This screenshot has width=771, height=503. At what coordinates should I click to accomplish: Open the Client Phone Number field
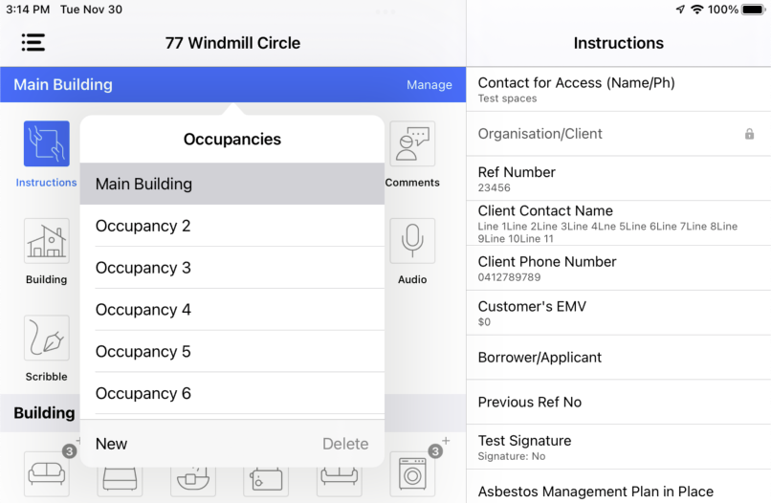[619, 269]
